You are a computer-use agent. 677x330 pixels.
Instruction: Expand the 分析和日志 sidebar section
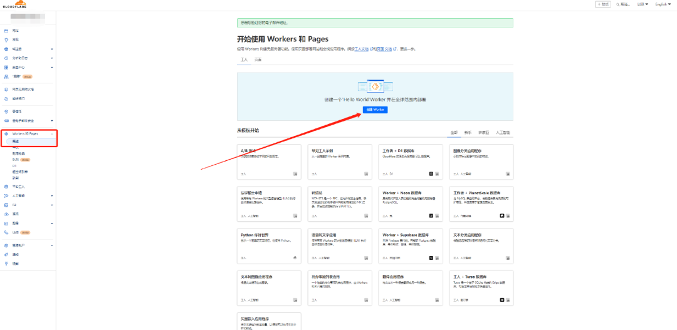52,58
